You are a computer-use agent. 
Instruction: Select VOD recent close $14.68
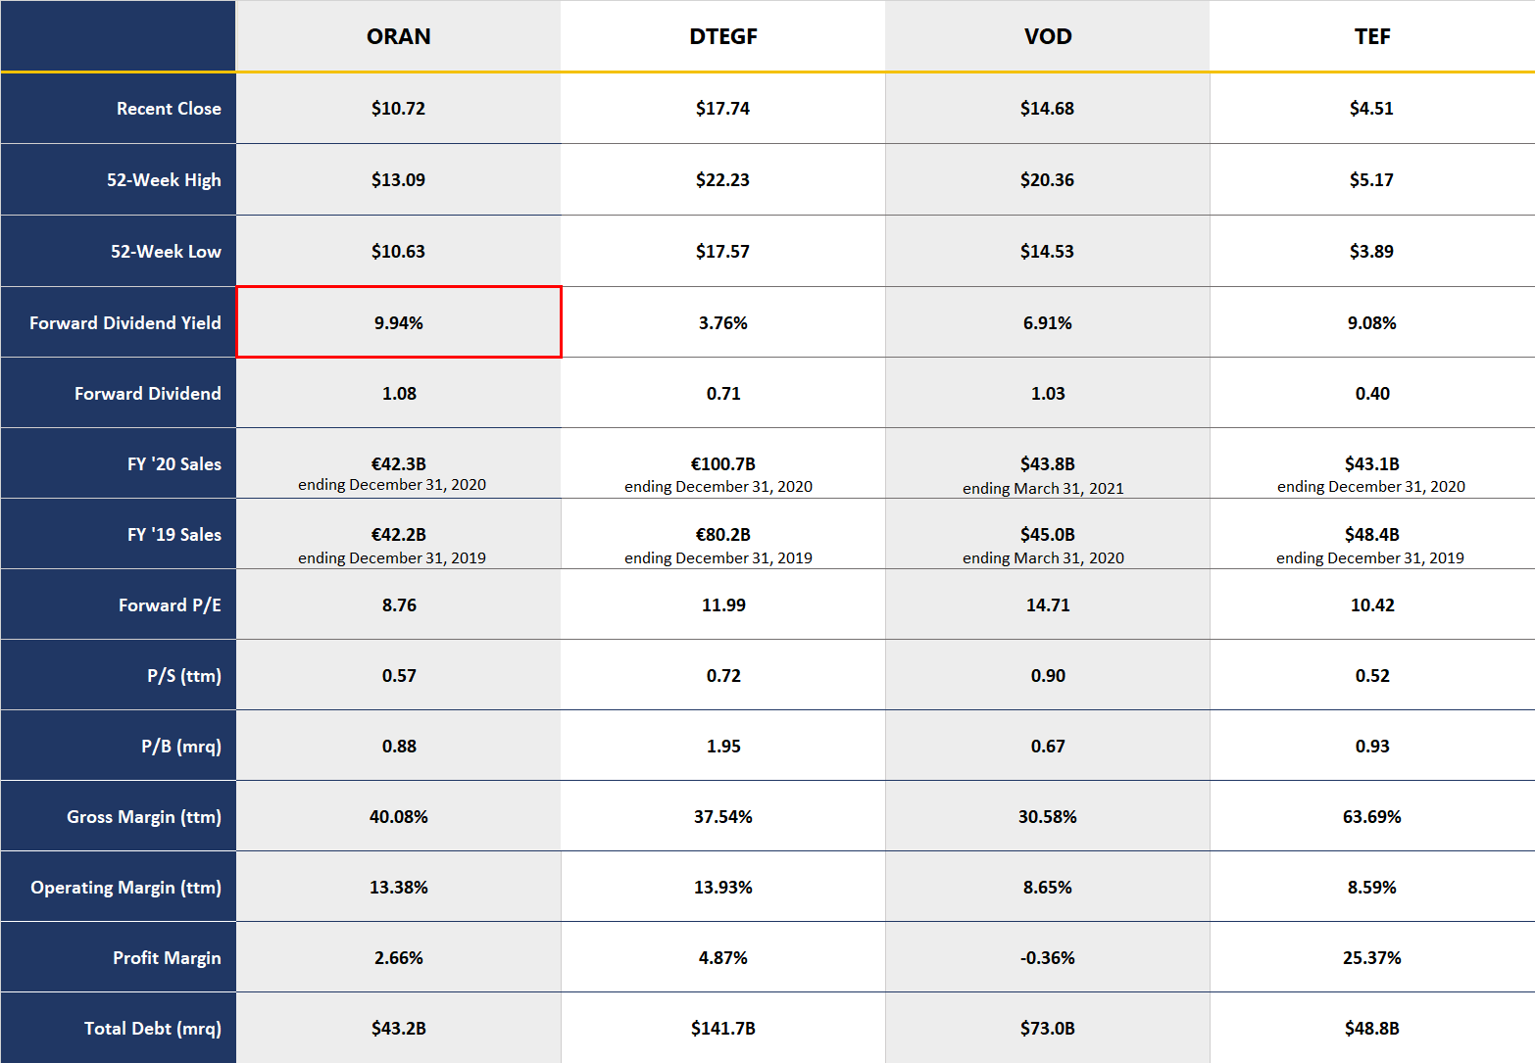[1048, 109]
